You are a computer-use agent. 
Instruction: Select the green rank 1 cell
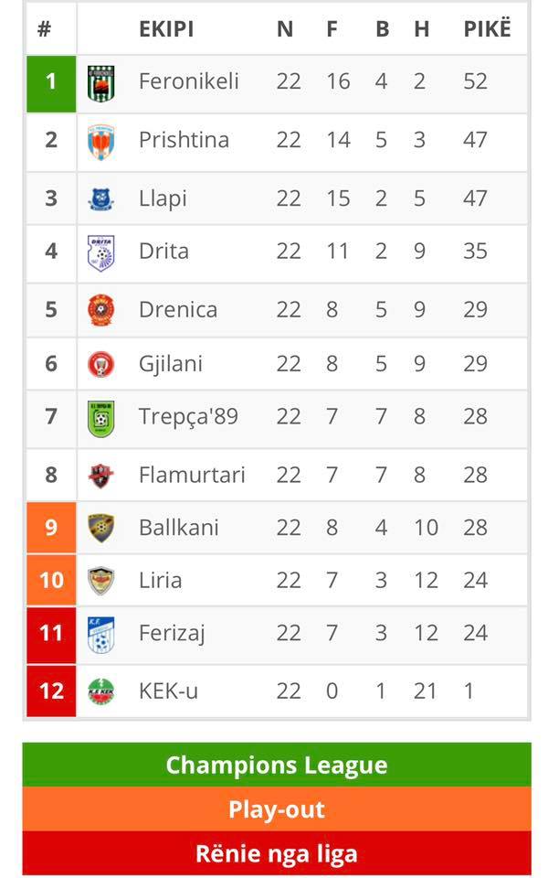(51, 84)
